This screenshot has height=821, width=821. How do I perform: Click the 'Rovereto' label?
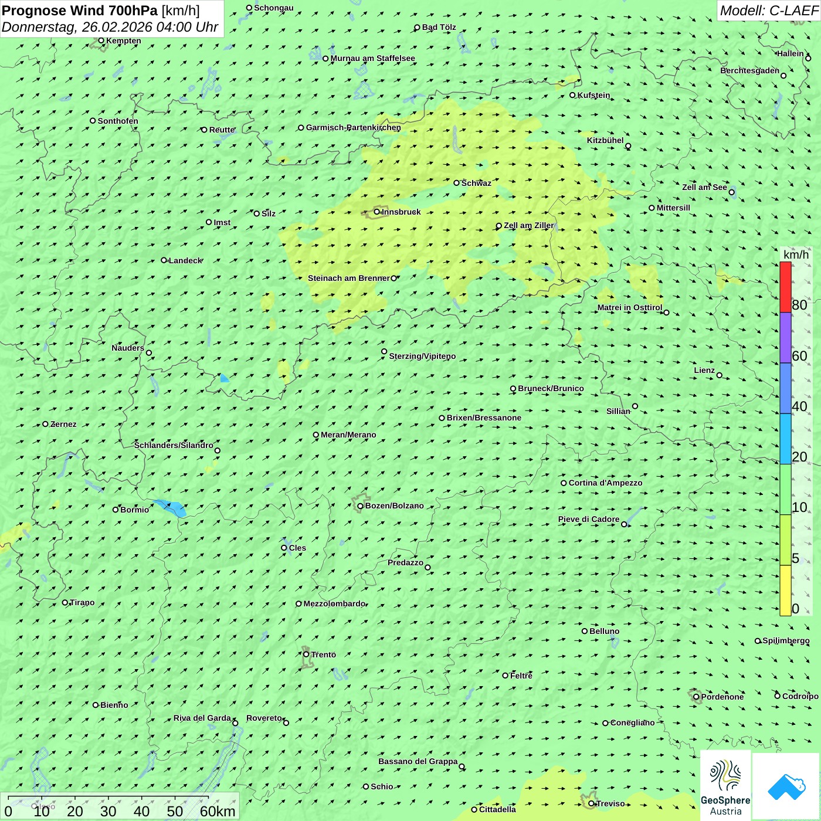click(264, 718)
